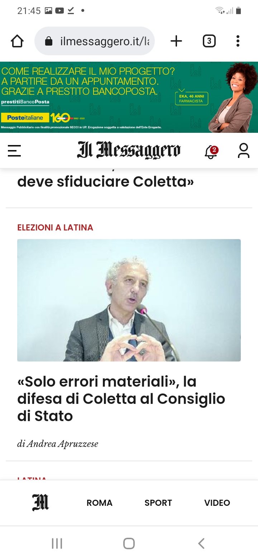The height and width of the screenshot is (560, 258).
Task: Select the ROMA tab in bottom bar
Action: pos(100,503)
